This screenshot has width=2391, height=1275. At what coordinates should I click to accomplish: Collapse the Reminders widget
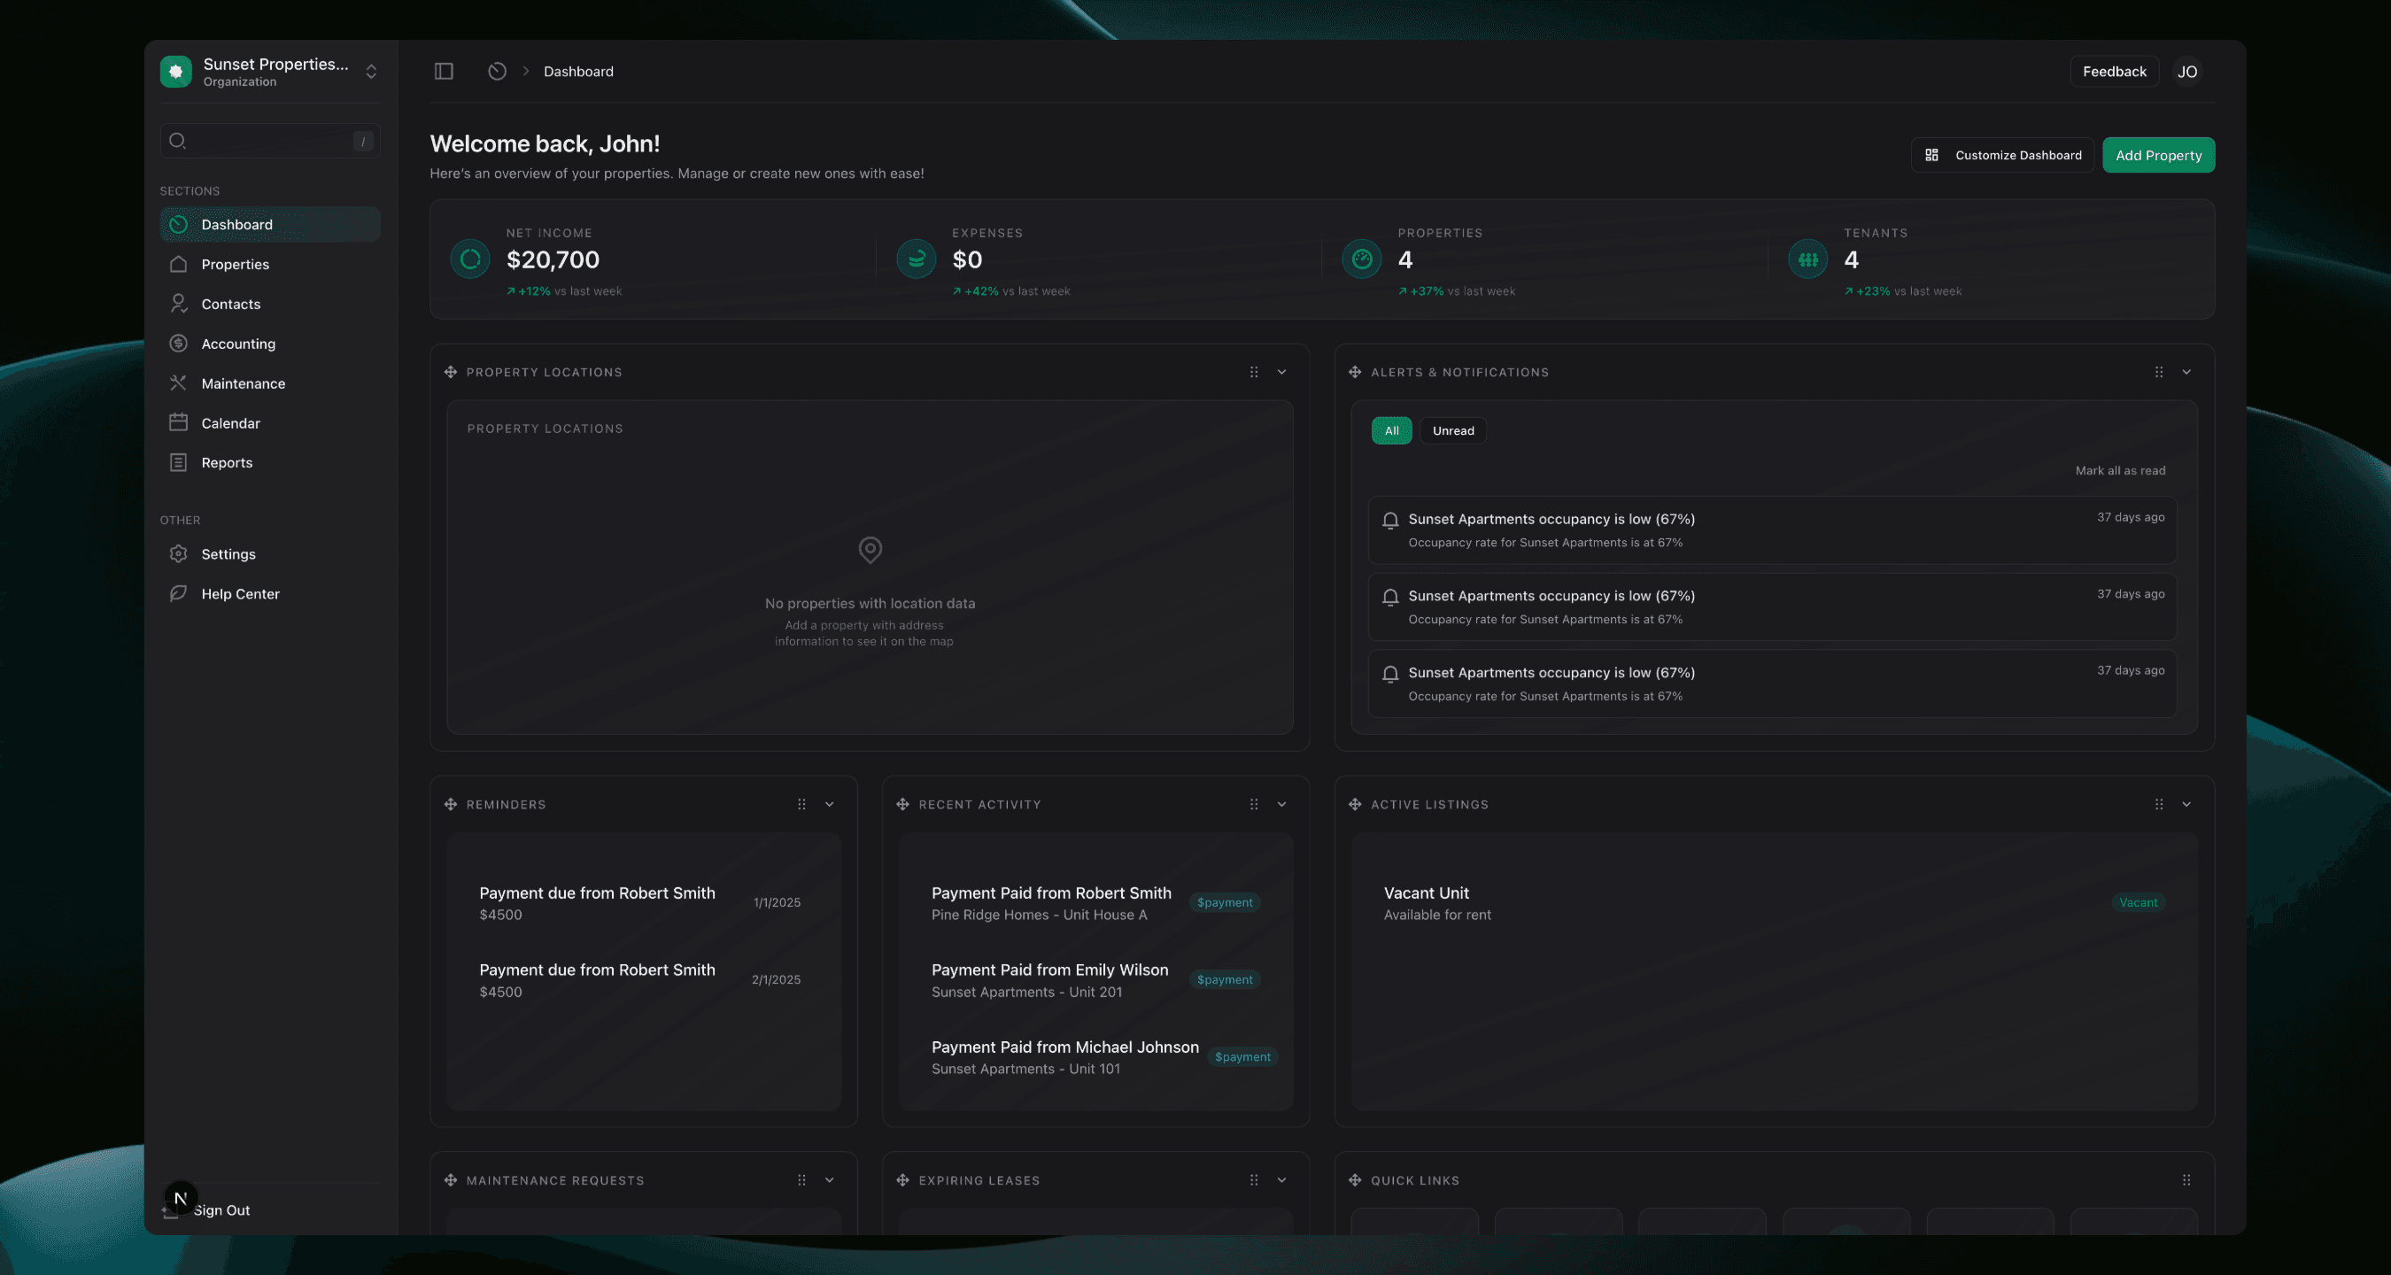pyautogui.click(x=830, y=805)
